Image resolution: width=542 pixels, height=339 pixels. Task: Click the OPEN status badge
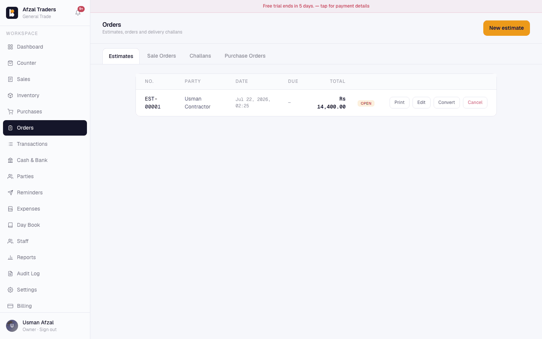tap(366, 103)
